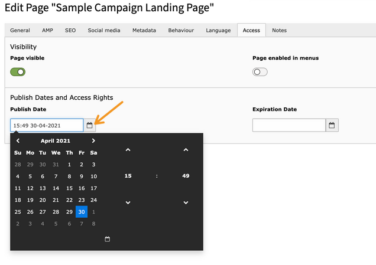Toggle the Page visible switch
This screenshot has height=265, width=376.
click(18, 72)
